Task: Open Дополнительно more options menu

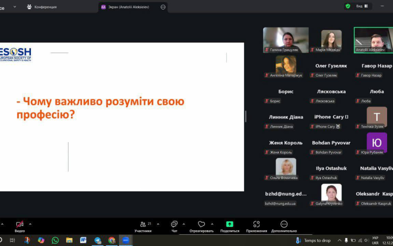Action: coord(284,226)
